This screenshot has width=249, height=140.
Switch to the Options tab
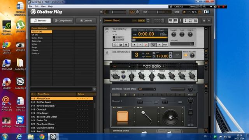pos(86,21)
